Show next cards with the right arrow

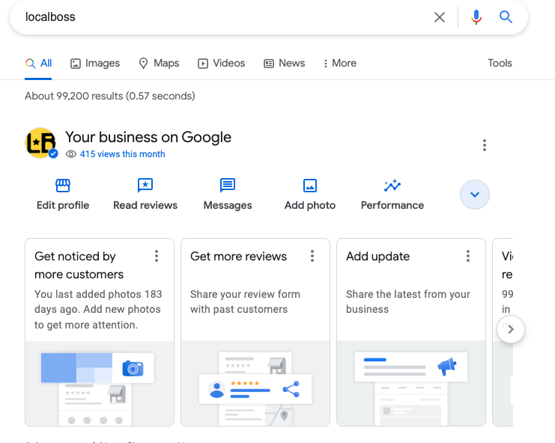click(x=510, y=329)
